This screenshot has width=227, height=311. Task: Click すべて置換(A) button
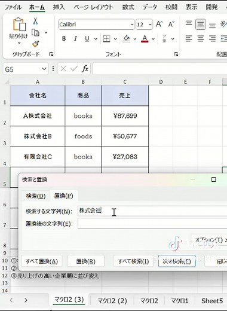[x=42, y=261]
